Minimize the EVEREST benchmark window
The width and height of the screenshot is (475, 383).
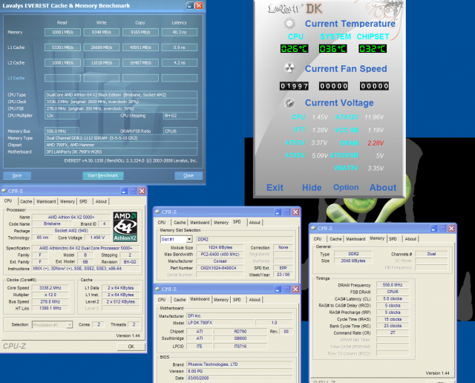pos(190,5)
